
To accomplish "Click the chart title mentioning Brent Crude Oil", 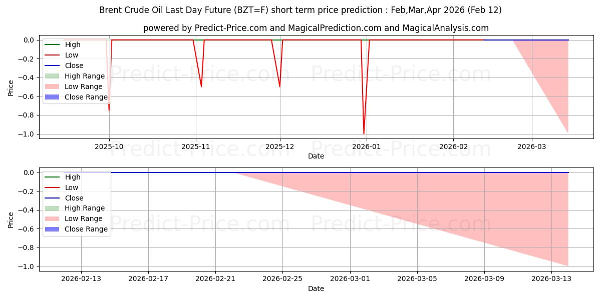I will 300,10.
